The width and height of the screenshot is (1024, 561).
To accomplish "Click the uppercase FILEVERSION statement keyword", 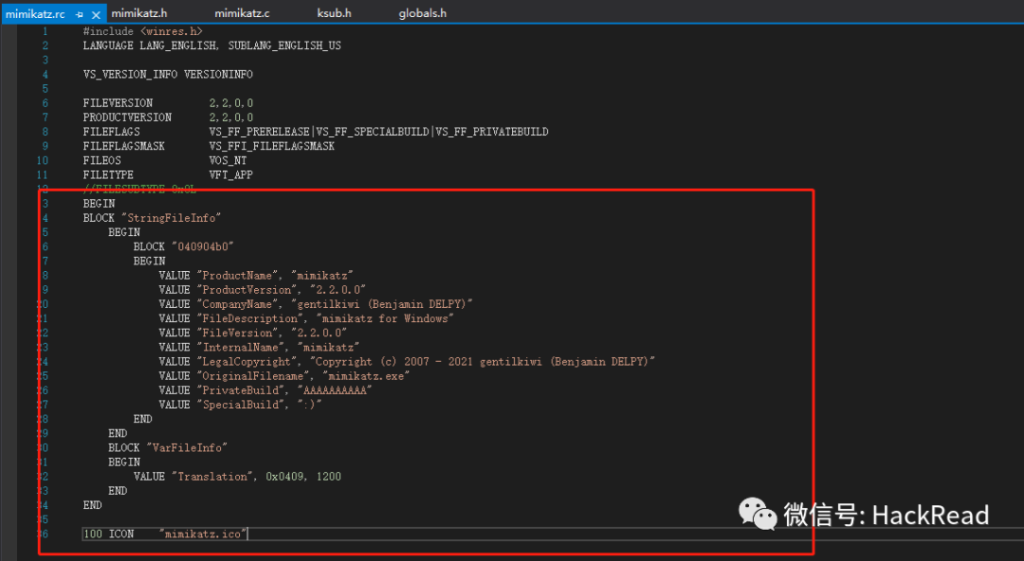I will click(x=118, y=103).
